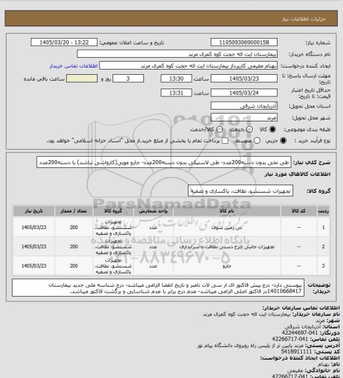Select the متوسط purchase type radio
343x378 pixels.
pyautogui.click(x=257, y=140)
